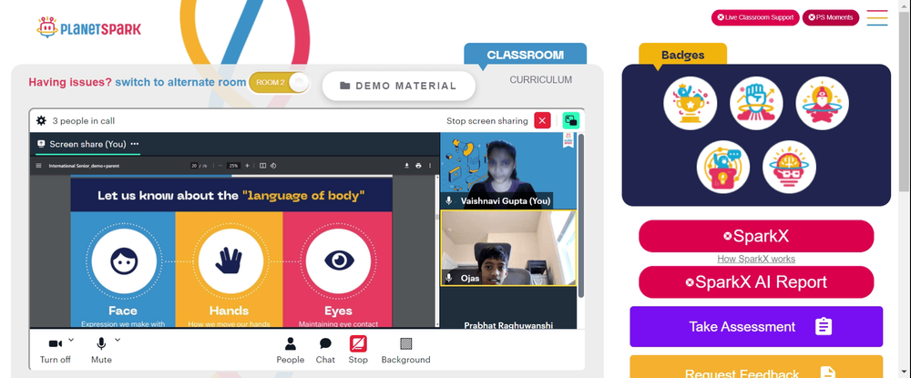Click 'Having issues?' text

tap(70, 83)
